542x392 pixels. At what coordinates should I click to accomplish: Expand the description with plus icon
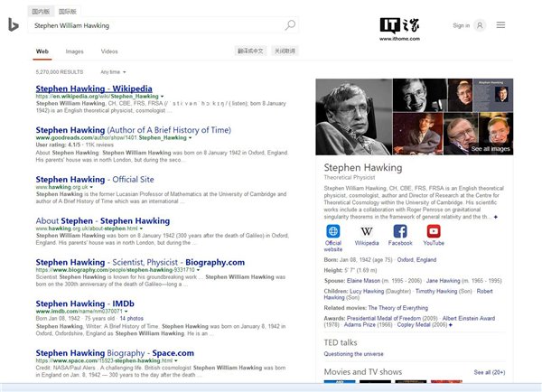pyautogui.click(x=495, y=217)
